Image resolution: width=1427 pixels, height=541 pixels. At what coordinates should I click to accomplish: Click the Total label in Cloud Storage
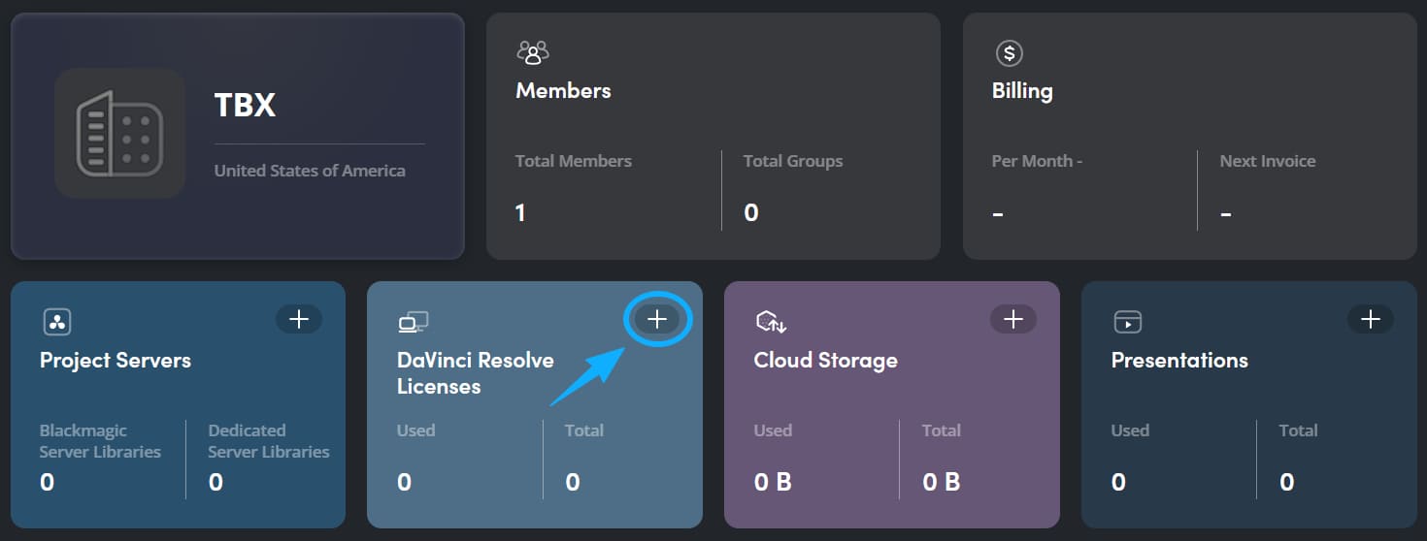tap(942, 430)
